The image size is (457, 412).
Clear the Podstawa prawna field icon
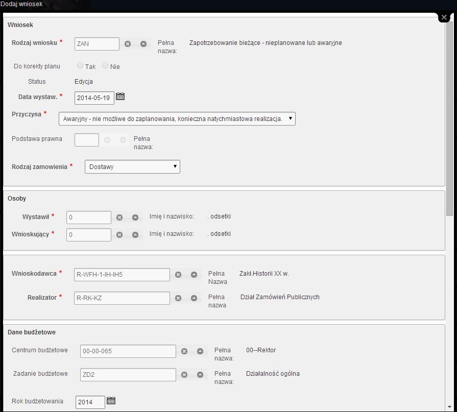[107, 140]
